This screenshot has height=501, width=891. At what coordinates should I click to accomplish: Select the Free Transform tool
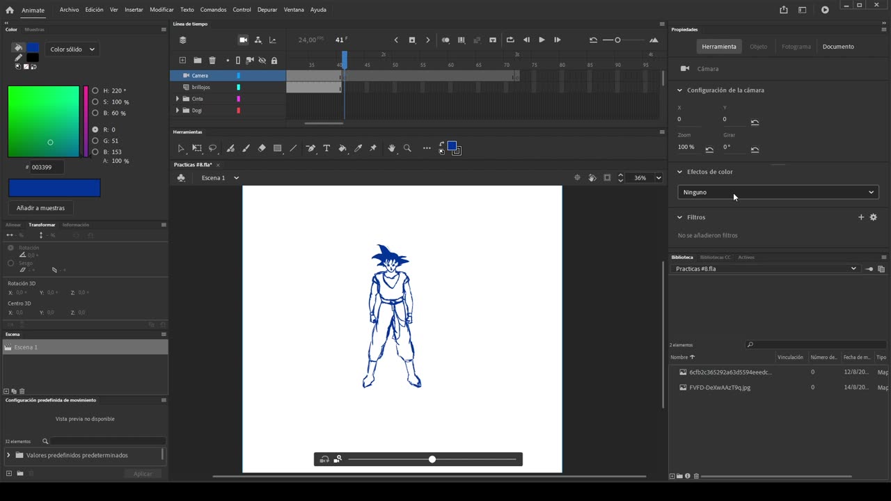(197, 148)
